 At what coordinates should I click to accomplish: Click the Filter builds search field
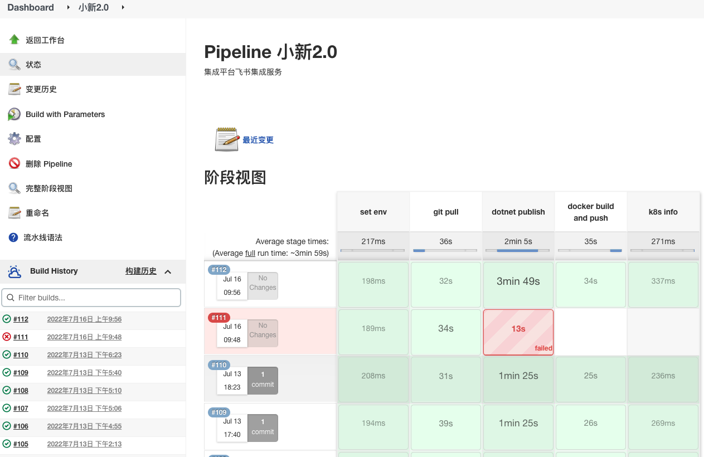91,298
